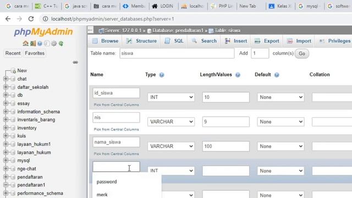
Task: Open Default dropdown for nis row
Action: (280, 122)
